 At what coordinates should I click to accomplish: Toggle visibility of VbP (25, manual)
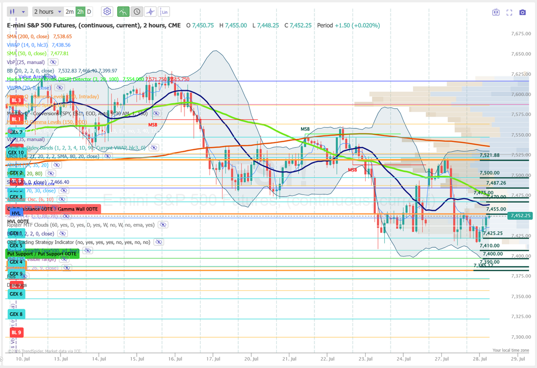53,62
